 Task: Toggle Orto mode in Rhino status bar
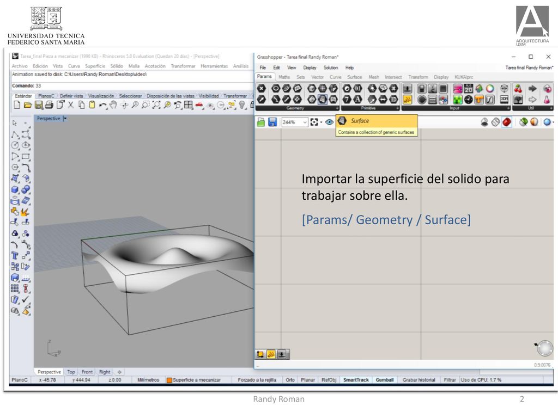[x=290, y=380]
